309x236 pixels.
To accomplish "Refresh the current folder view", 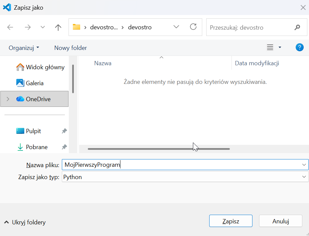I will (x=193, y=27).
